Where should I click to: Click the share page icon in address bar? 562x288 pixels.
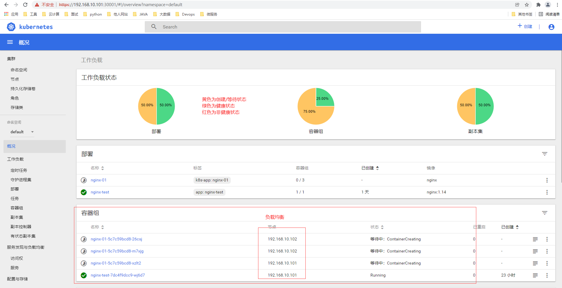coord(517,5)
